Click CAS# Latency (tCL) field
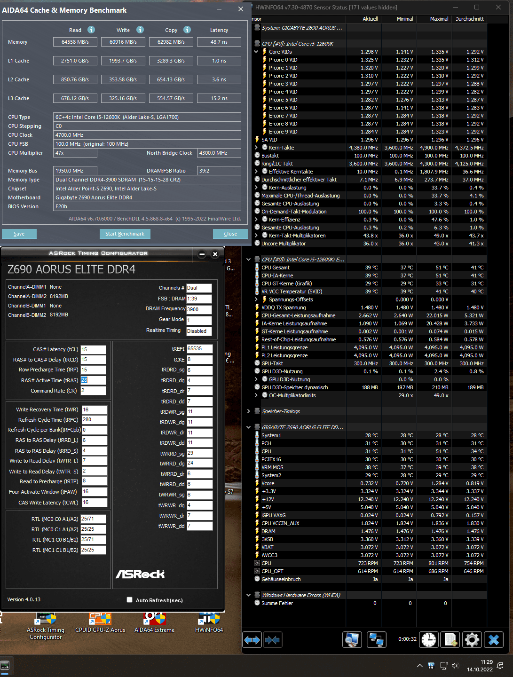 click(x=93, y=349)
